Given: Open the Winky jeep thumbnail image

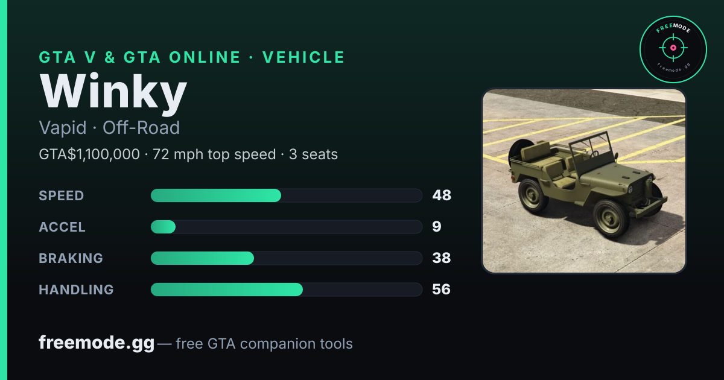Looking at the screenshot, I should click(584, 181).
